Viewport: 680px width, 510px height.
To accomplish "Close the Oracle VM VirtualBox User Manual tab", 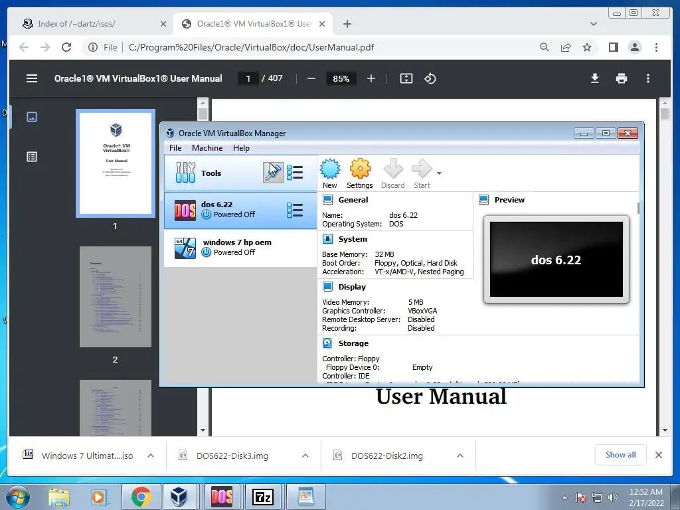I will [x=322, y=24].
